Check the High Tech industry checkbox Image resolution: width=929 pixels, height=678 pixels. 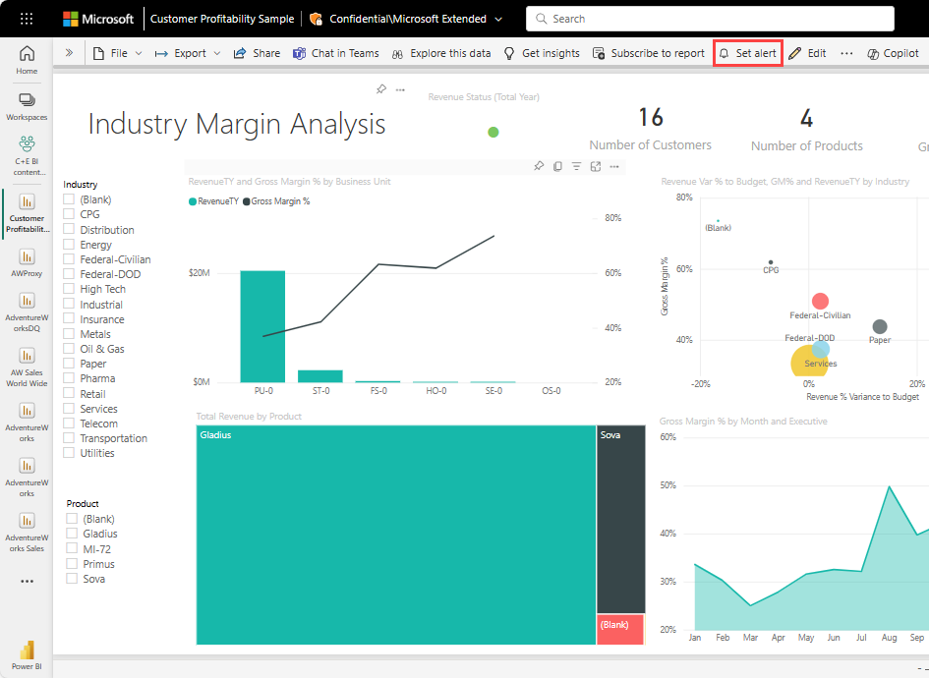[x=69, y=288]
